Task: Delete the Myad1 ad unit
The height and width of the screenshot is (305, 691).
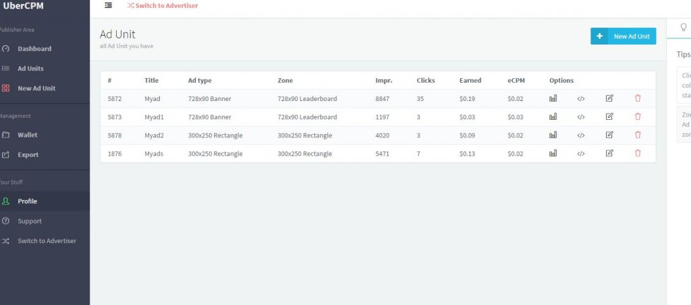Action: pyautogui.click(x=638, y=117)
